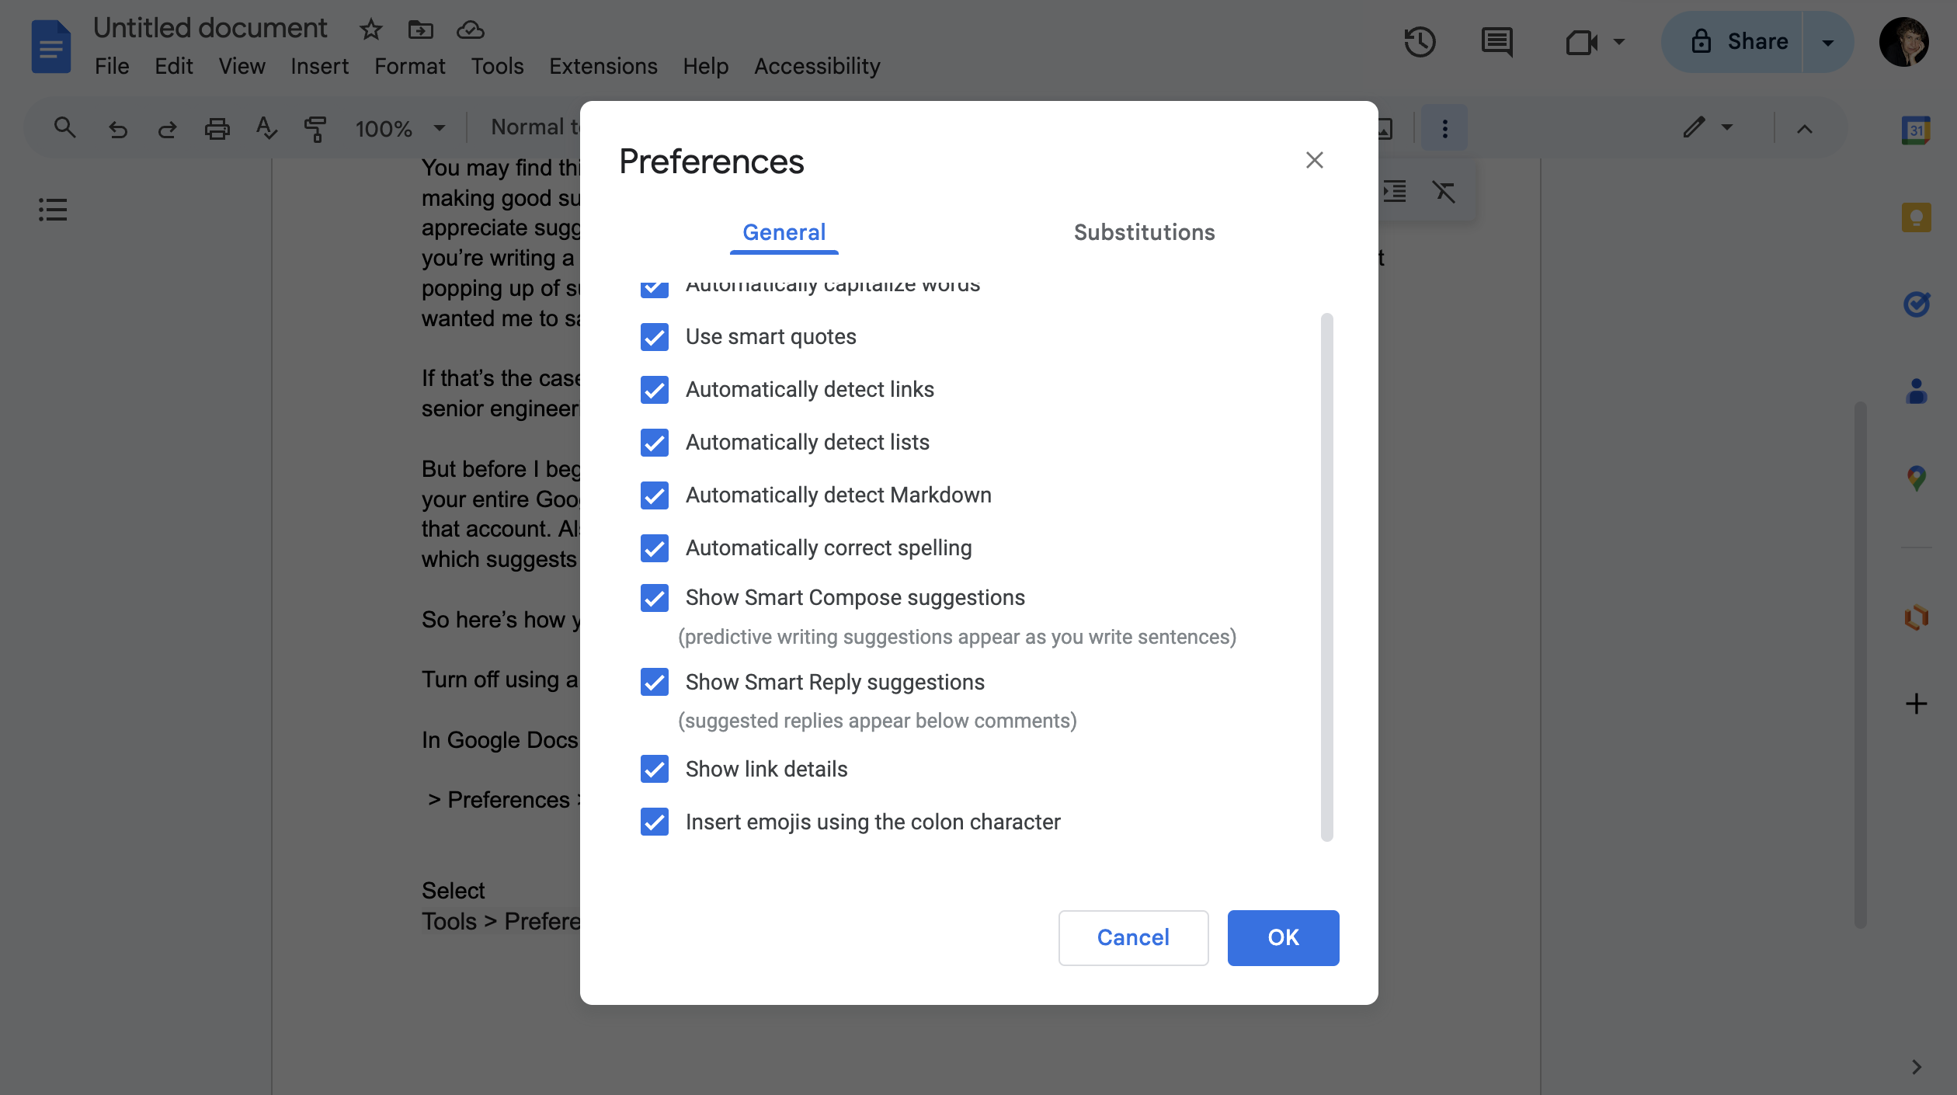
Task: Click the Cancel button
Action: point(1133,937)
